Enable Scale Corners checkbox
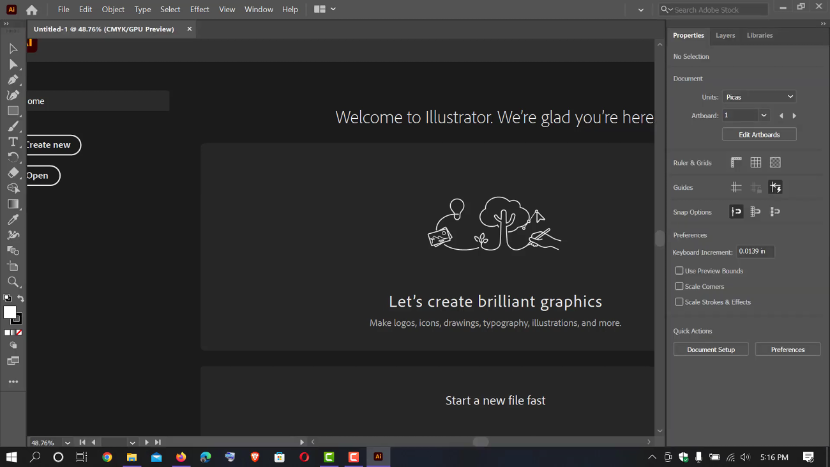The height and width of the screenshot is (467, 830). coord(679,286)
